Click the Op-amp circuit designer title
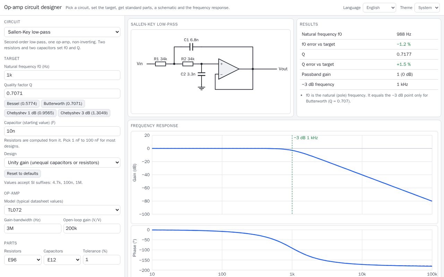 33,7
